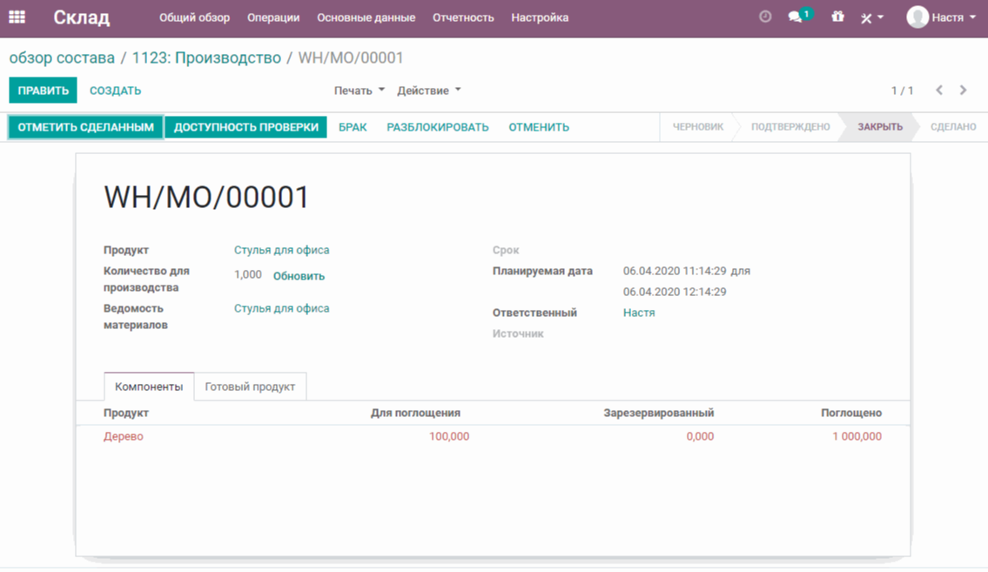The height and width of the screenshot is (572, 988).
Task: Click the Править edit button
Action: coord(43,91)
